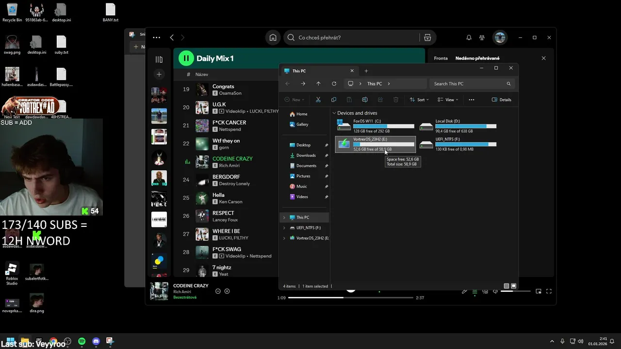621x349 pixels.
Task: Select Local Disk (D:) drive
Action: point(458,126)
